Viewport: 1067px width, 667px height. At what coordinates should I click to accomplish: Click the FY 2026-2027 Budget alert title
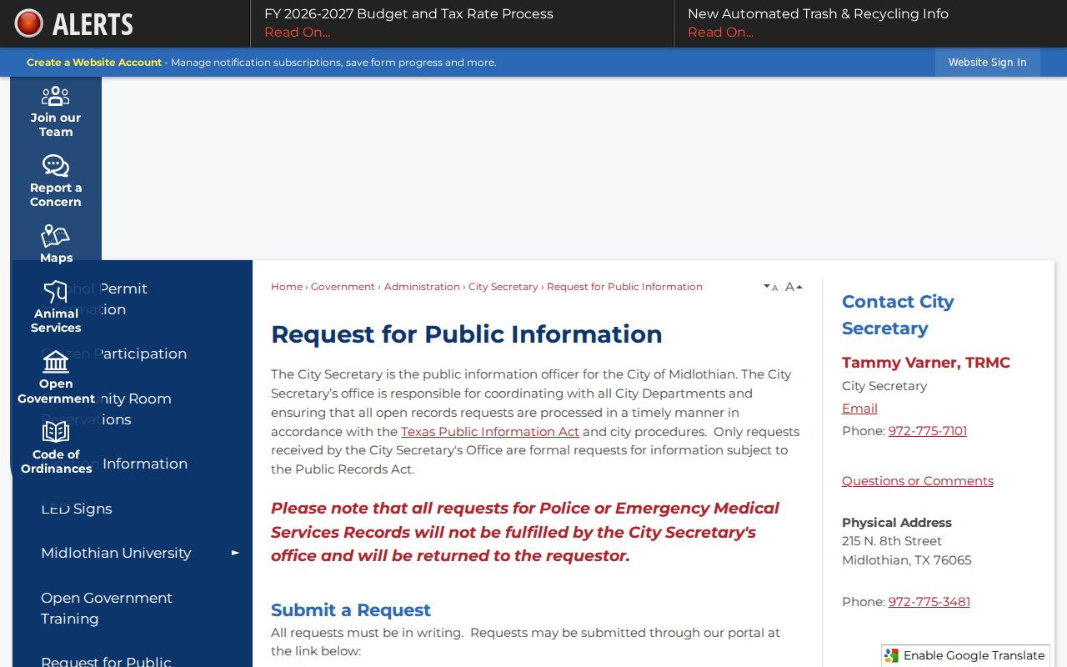click(x=408, y=14)
